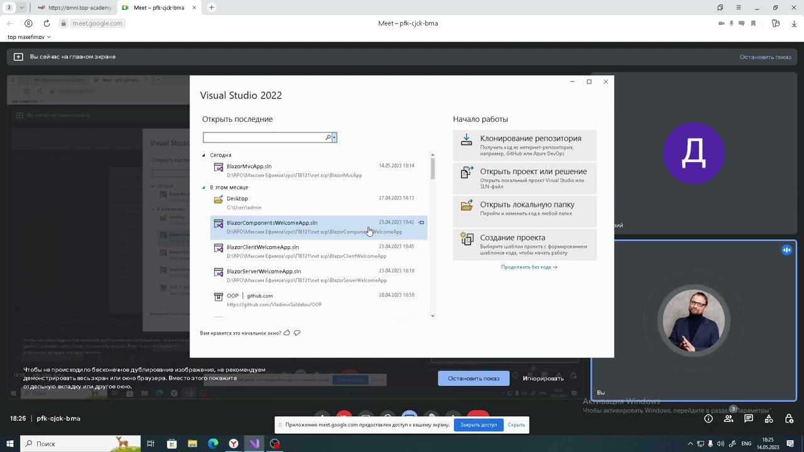Screen dimensions: 804x452
Task: Click Скрыть in the sharing bar
Action: (x=516, y=425)
